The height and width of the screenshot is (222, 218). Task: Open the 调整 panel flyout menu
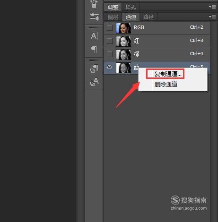pyautogui.click(x=212, y=7)
